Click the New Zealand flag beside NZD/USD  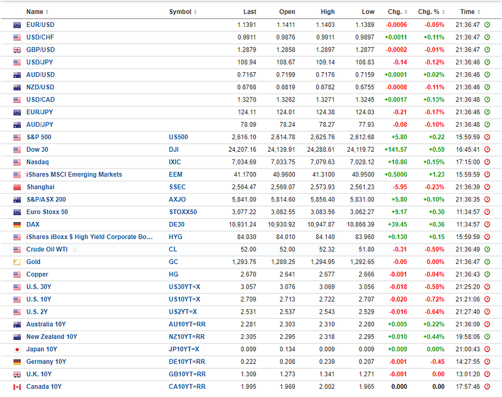(17, 87)
